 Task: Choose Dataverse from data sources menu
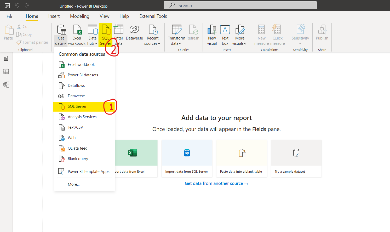click(x=84, y=96)
